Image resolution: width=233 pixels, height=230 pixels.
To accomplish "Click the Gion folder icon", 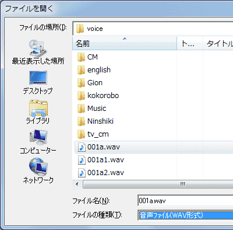I will (81, 83).
